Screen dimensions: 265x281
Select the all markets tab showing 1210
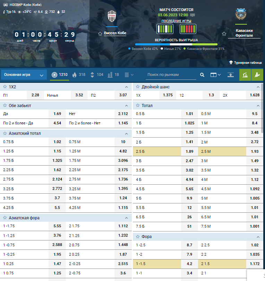pos(59,75)
